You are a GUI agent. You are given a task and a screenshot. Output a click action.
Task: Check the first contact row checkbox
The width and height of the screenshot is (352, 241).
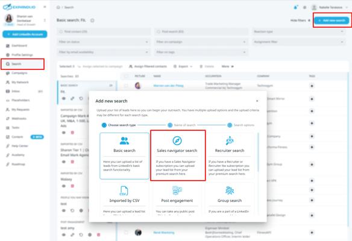(x=126, y=86)
